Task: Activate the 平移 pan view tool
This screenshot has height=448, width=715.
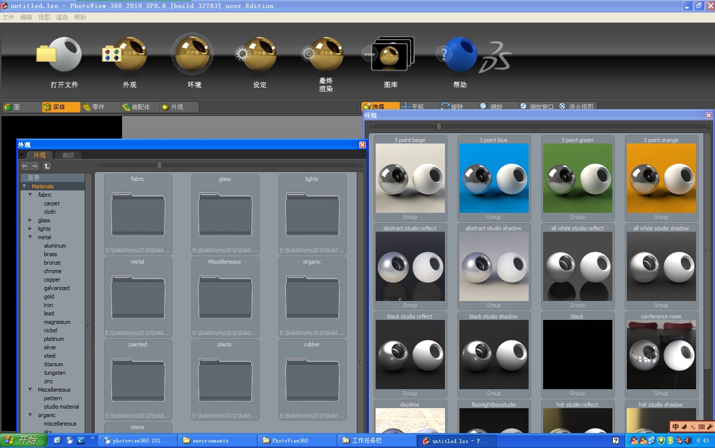Action: 420,106
